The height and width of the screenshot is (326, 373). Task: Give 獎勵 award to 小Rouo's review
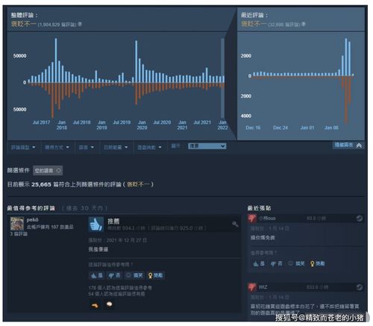point(318,263)
